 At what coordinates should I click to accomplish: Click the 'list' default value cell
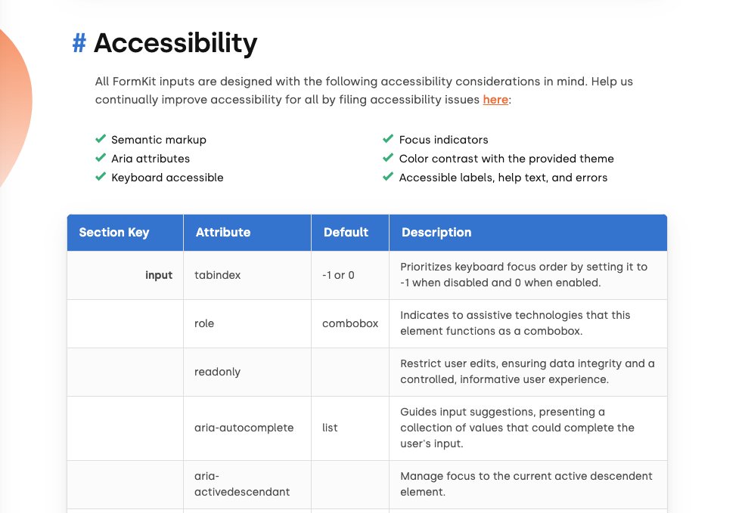(x=350, y=428)
